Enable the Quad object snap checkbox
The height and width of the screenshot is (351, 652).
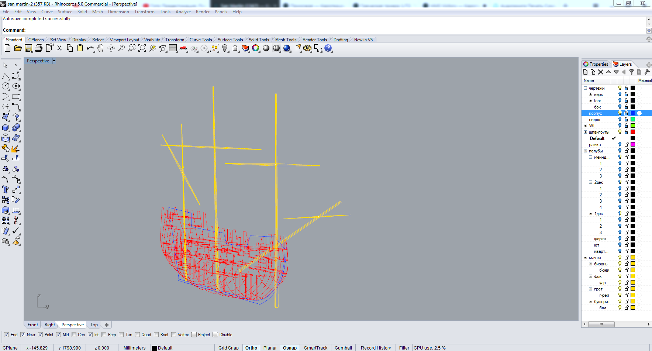[138, 335]
